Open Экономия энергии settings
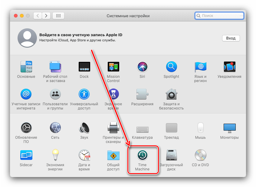The width and height of the screenshot is (256, 187). 55,156
